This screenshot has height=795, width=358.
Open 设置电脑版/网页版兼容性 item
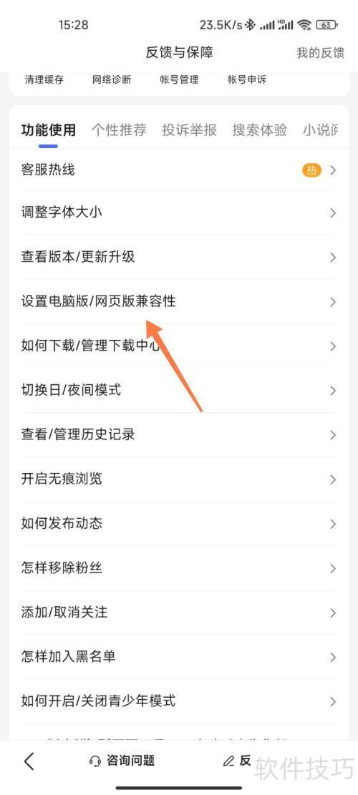[x=179, y=302]
